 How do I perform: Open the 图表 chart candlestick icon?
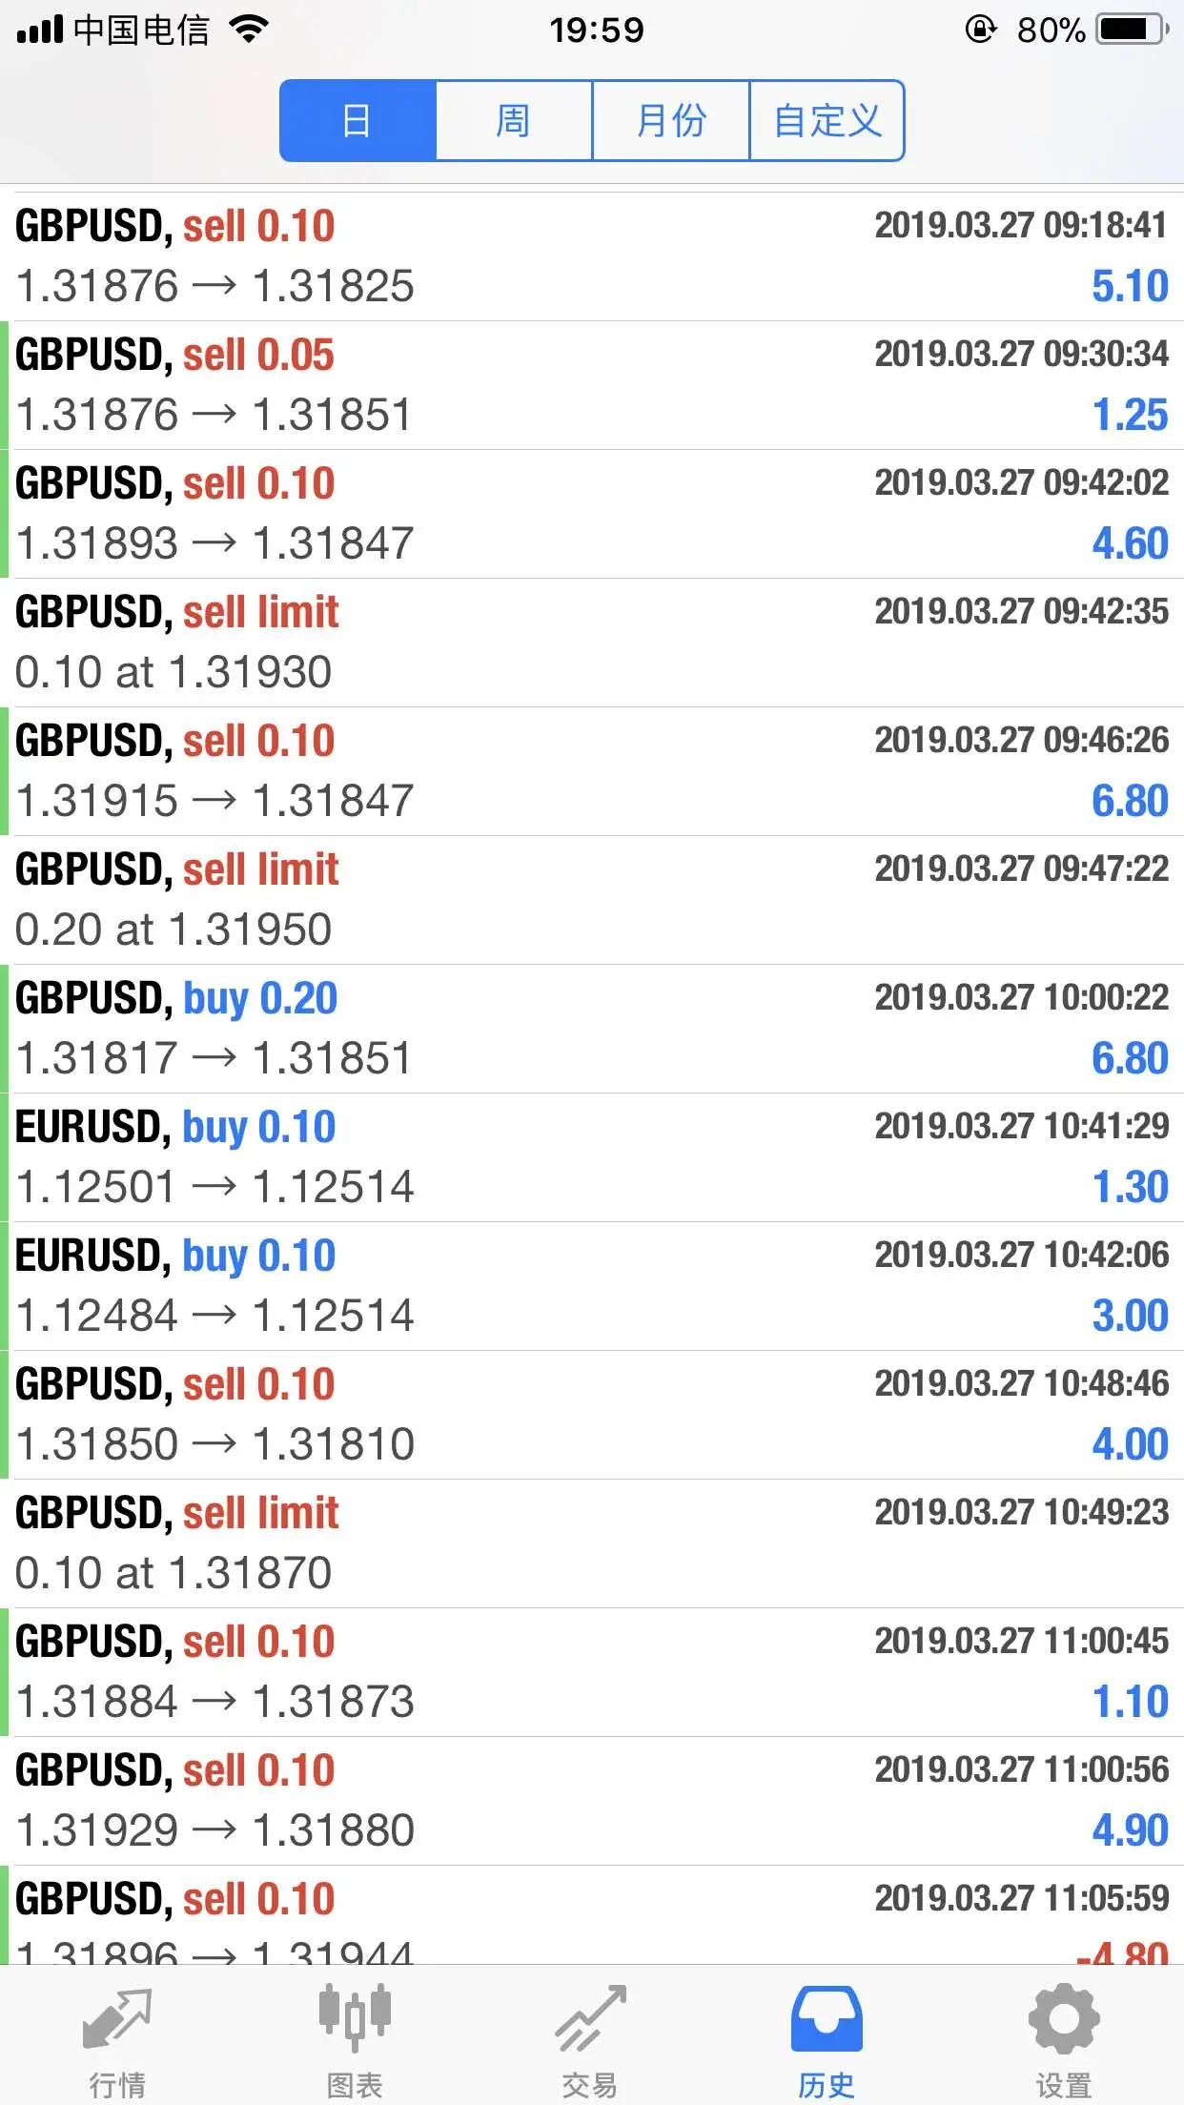click(355, 2016)
